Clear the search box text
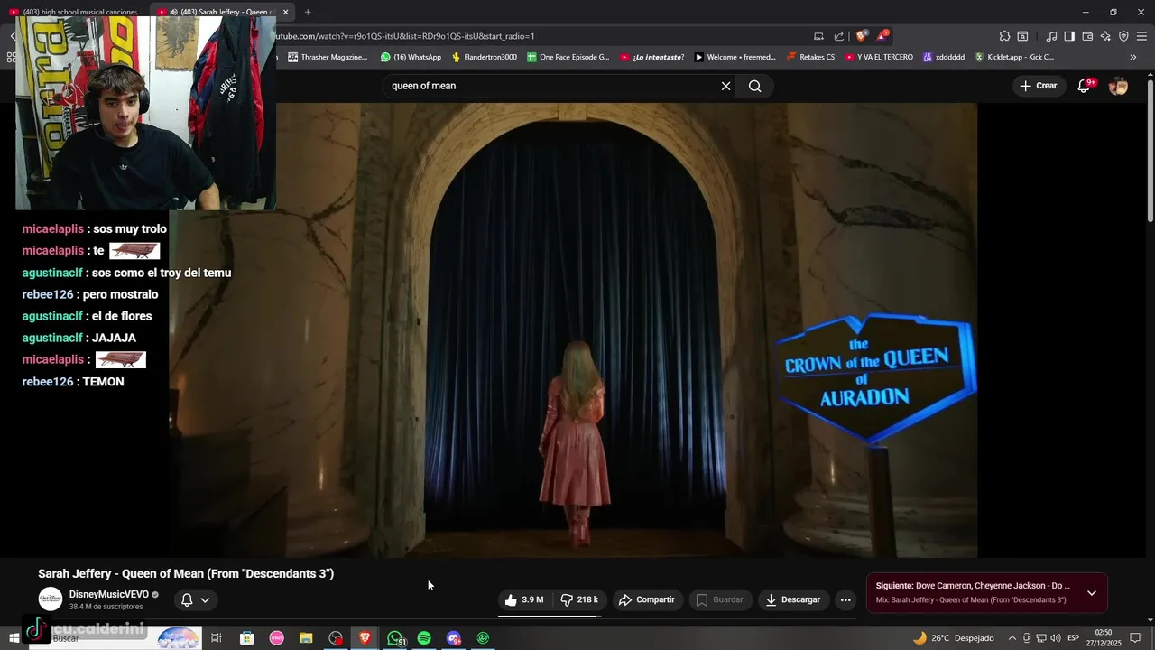Screen dimensions: 1155x650 (x=725, y=86)
